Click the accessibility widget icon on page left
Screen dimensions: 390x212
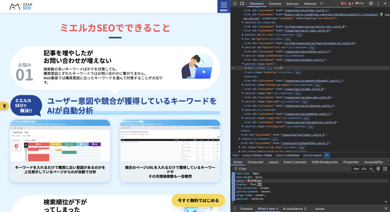(4, 106)
